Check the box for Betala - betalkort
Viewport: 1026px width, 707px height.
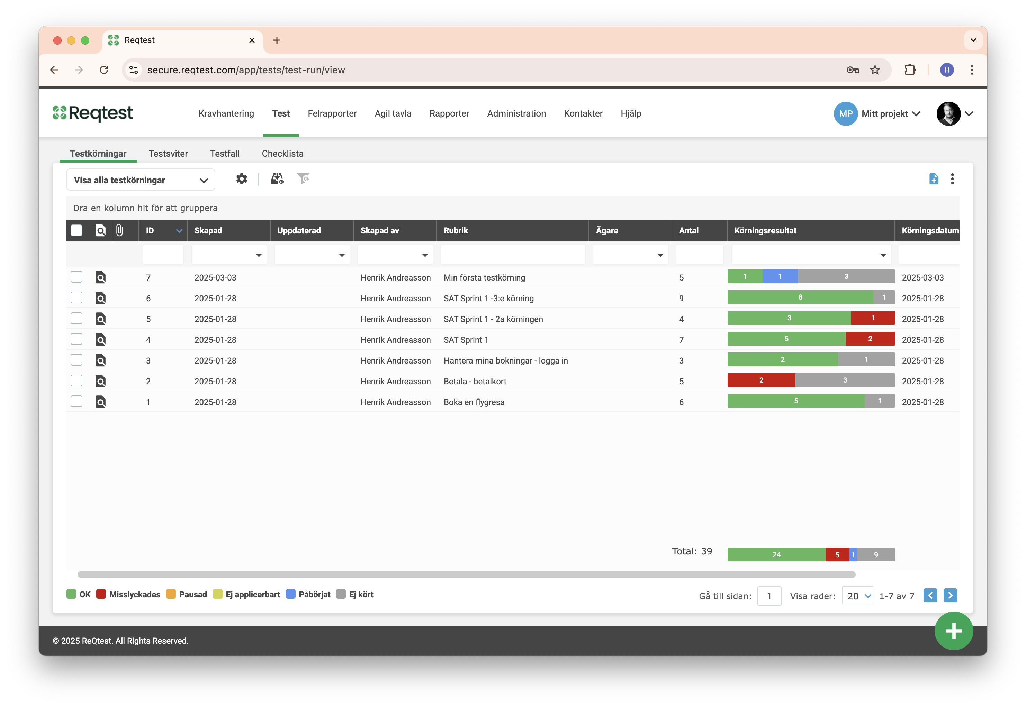tap(76, 381)
